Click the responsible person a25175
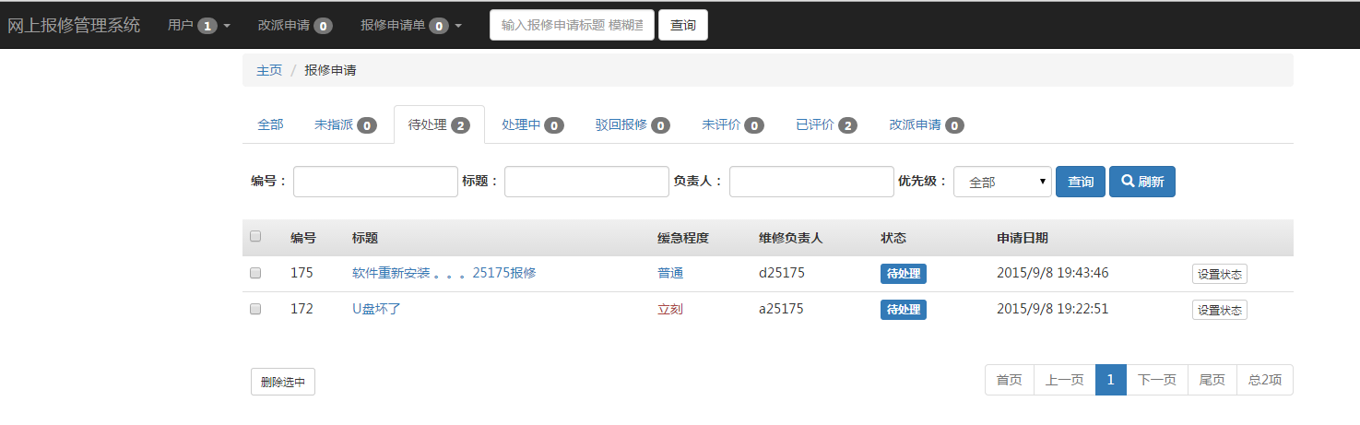The image size is (1360, 425). 781,309
